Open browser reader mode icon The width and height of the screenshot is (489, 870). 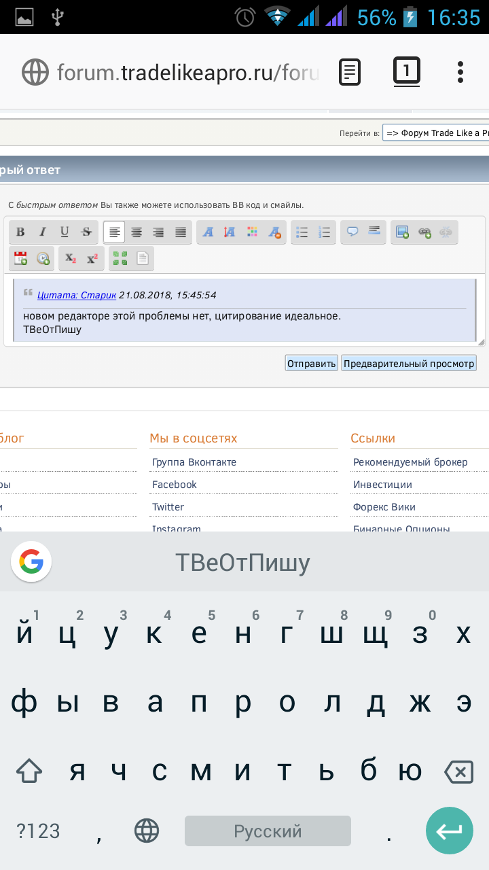350,72
